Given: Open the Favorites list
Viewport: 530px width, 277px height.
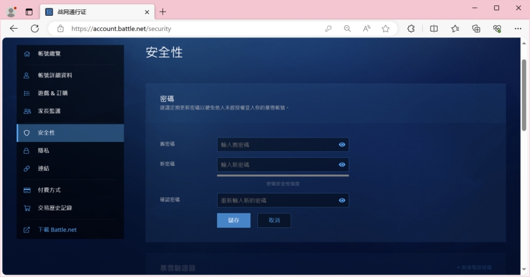Looking at the screenshot, I should coord(455,29).
